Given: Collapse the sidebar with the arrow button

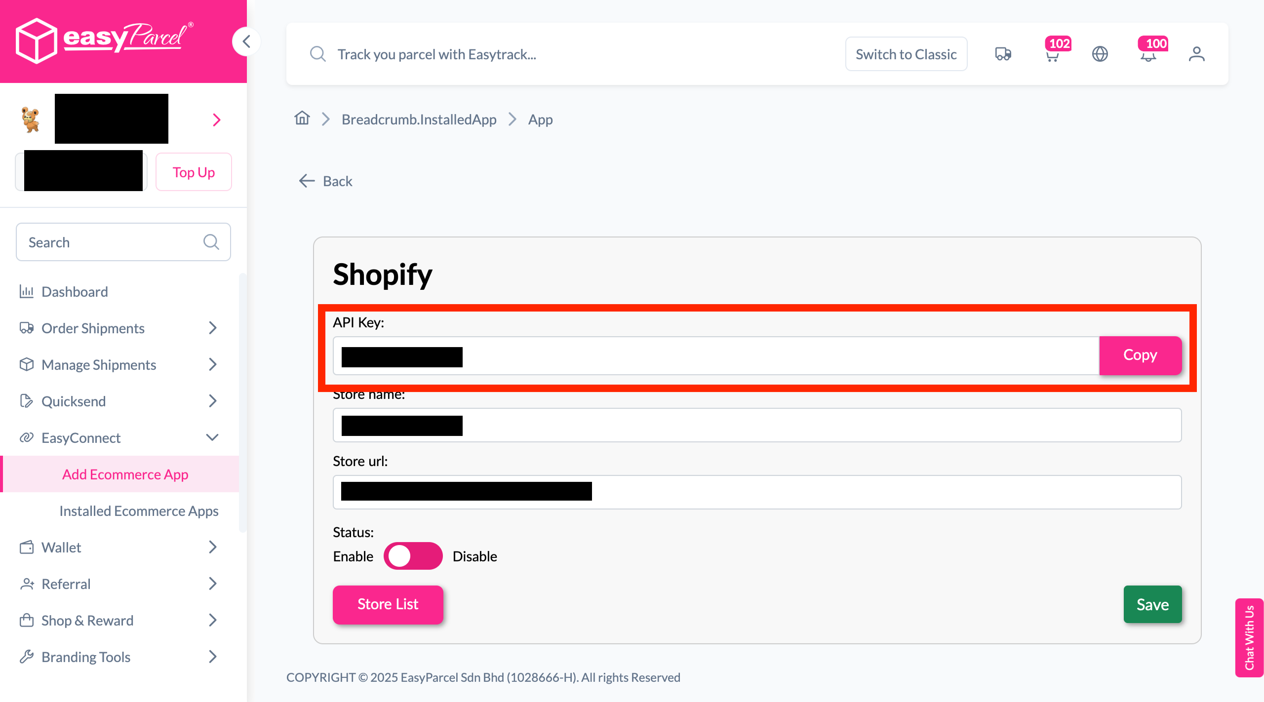Looking at the screenshot, I should tap(246, 41).
